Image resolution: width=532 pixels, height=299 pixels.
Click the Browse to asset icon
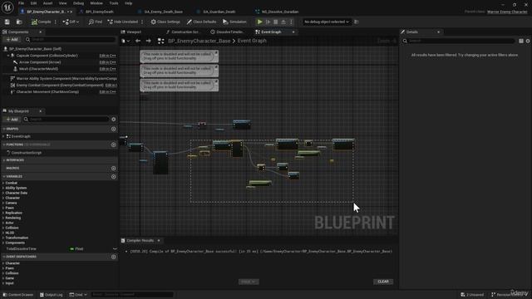pos(19,22)
